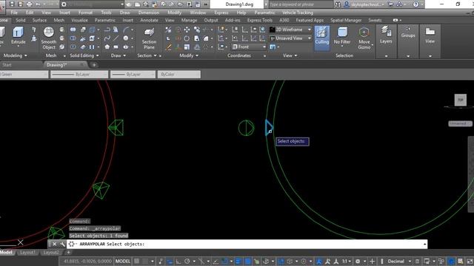The height and width of the screenshot is (266, 474).
Task: Open the View panel button on ribbon
Action: 430,35
